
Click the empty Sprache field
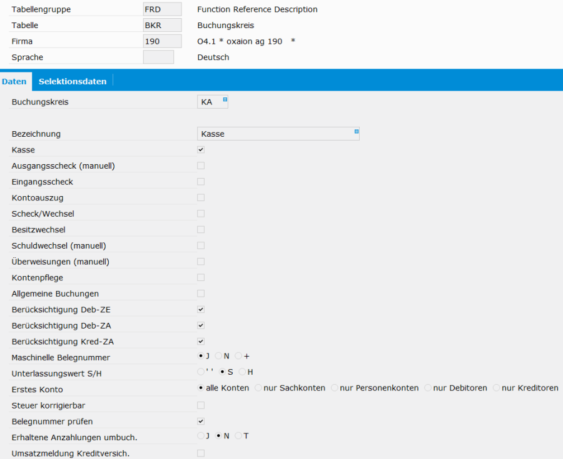pos(158,57)
